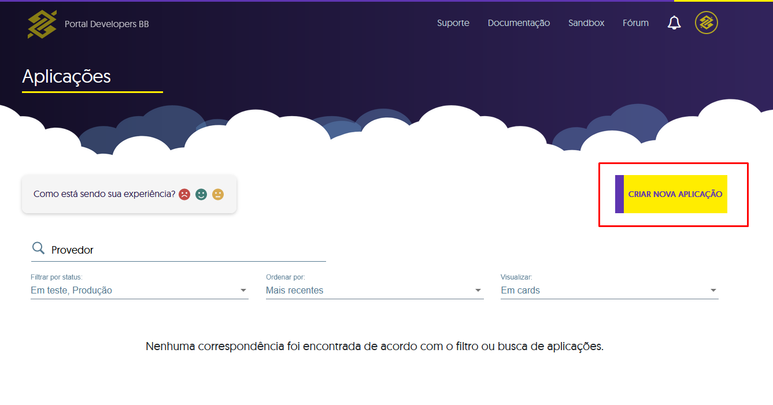
Task: Open the Suporte menu item
Action: click(x=453, y=23)
